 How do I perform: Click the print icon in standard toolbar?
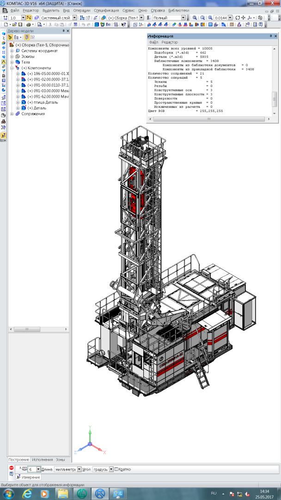pyautogui.click(x=28, y=24)
